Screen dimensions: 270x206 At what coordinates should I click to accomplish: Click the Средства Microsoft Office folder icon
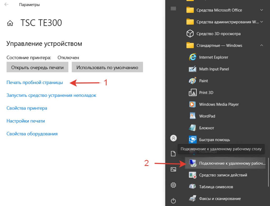(190, 10)
